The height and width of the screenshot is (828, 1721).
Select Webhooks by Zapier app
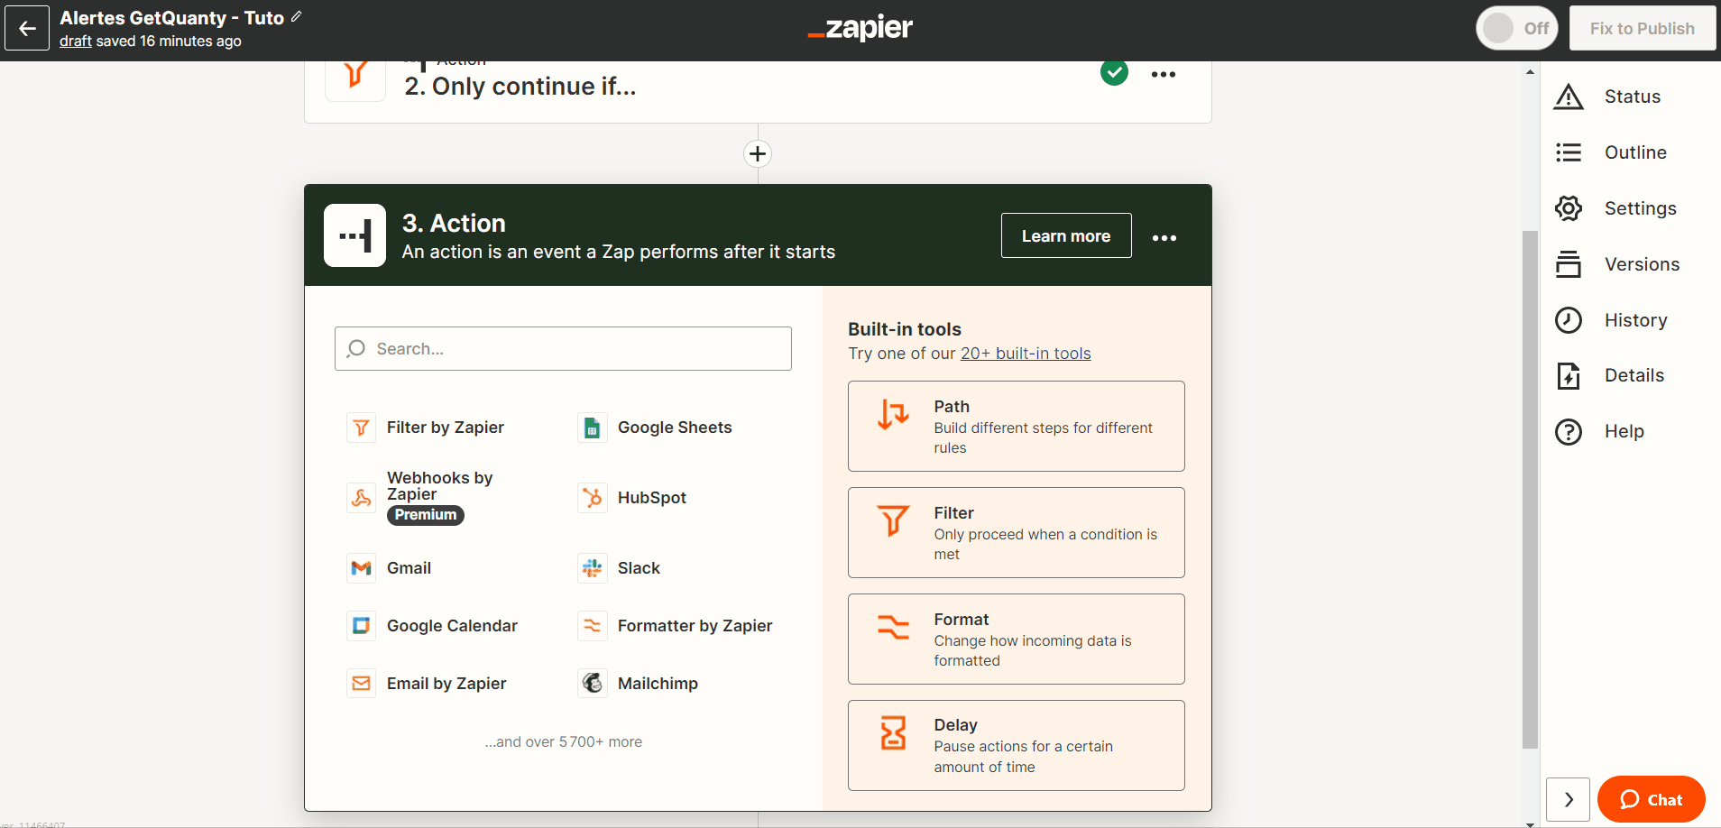pyautogui.click(x=421, y=497)
